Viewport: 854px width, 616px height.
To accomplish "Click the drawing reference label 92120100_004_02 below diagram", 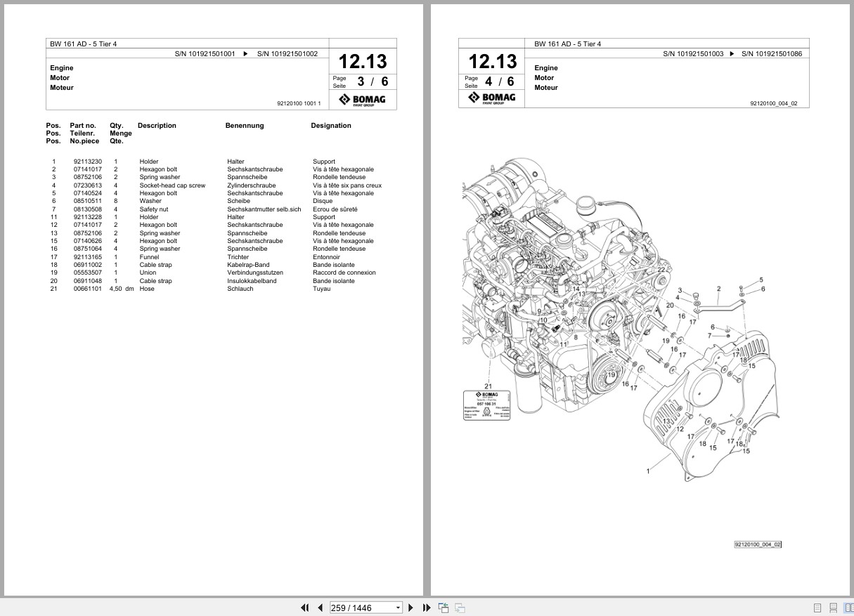I will [x=758, y=544].
